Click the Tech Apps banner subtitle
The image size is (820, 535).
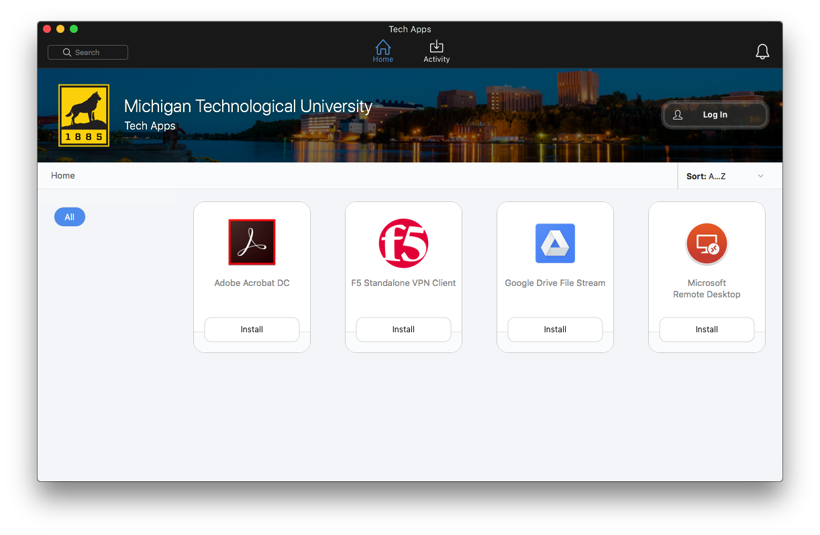tap(150, 126)
